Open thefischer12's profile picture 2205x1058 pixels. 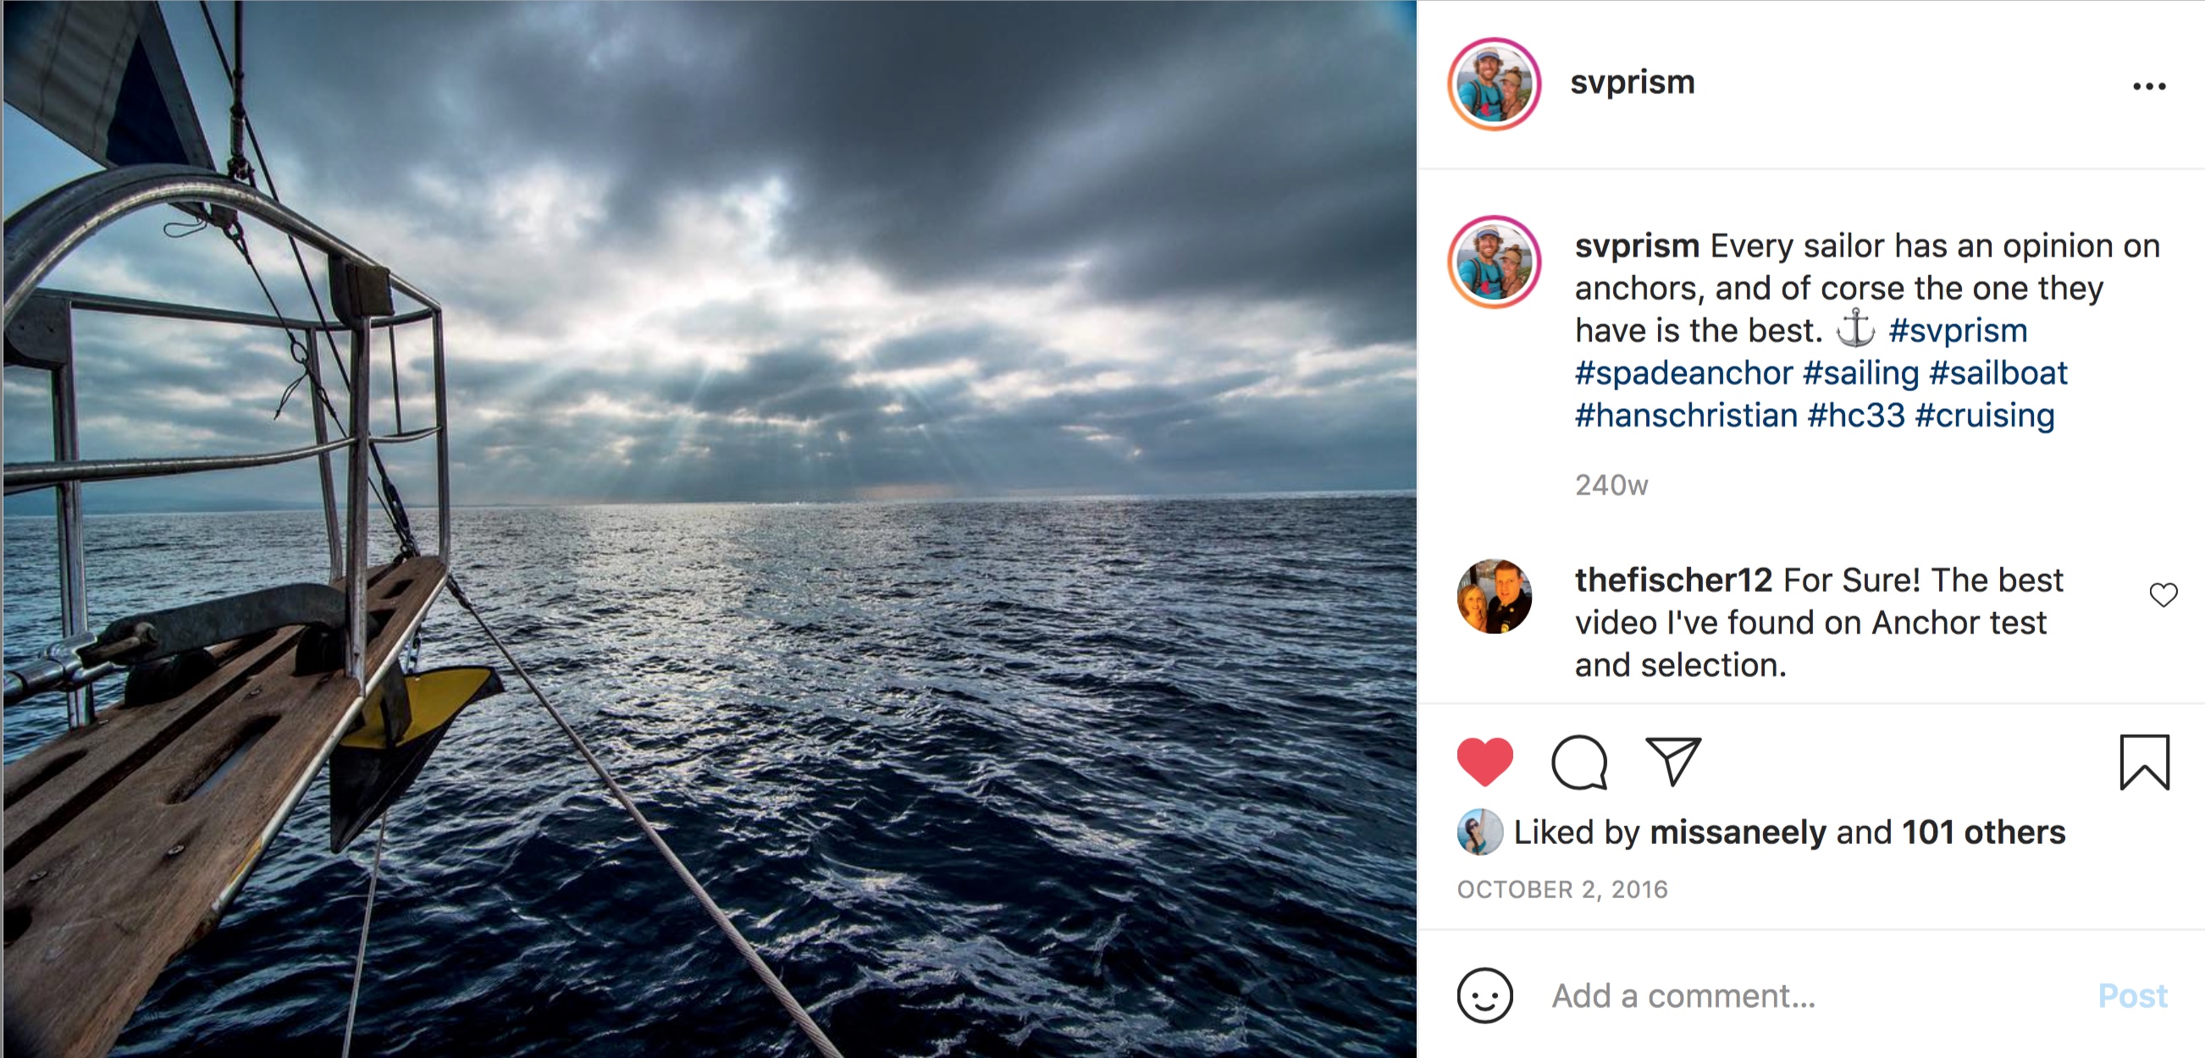click(x=1495, y=597)
